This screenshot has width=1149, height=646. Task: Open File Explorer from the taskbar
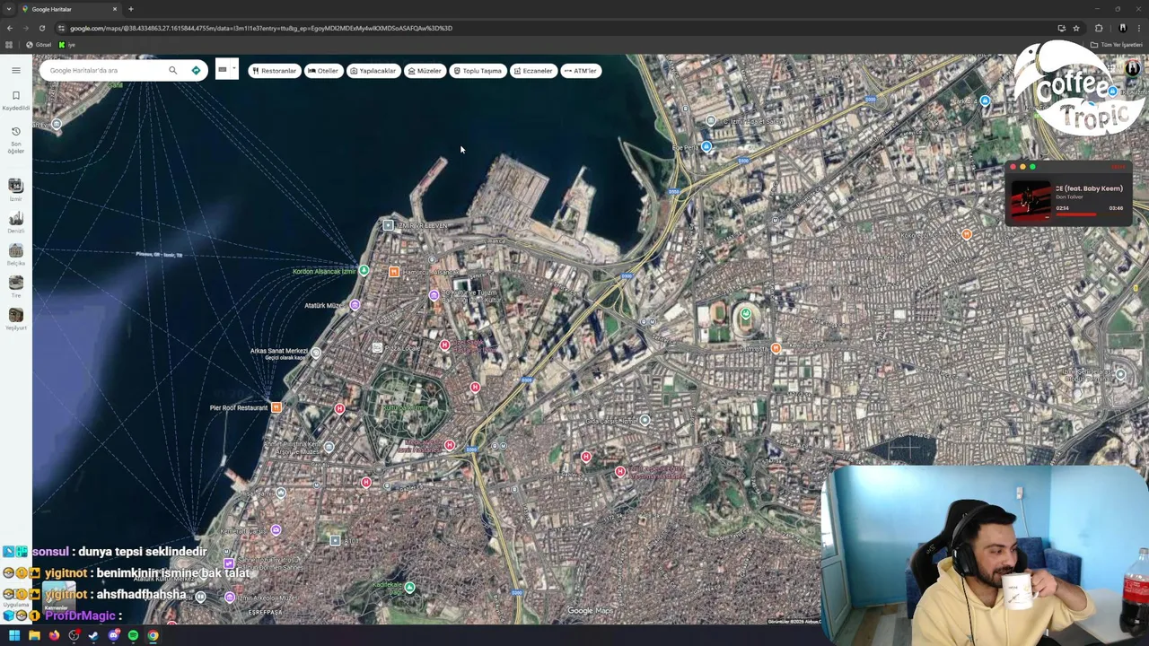click(34, 635)
